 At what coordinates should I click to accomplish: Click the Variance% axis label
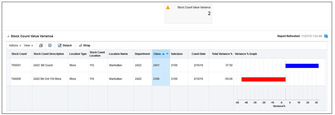(279, 106)
